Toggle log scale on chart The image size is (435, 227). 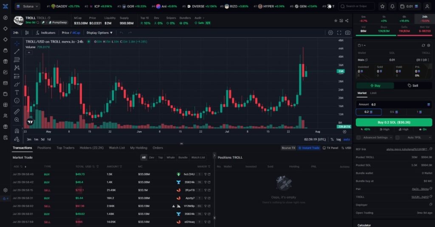pos(339,139)
